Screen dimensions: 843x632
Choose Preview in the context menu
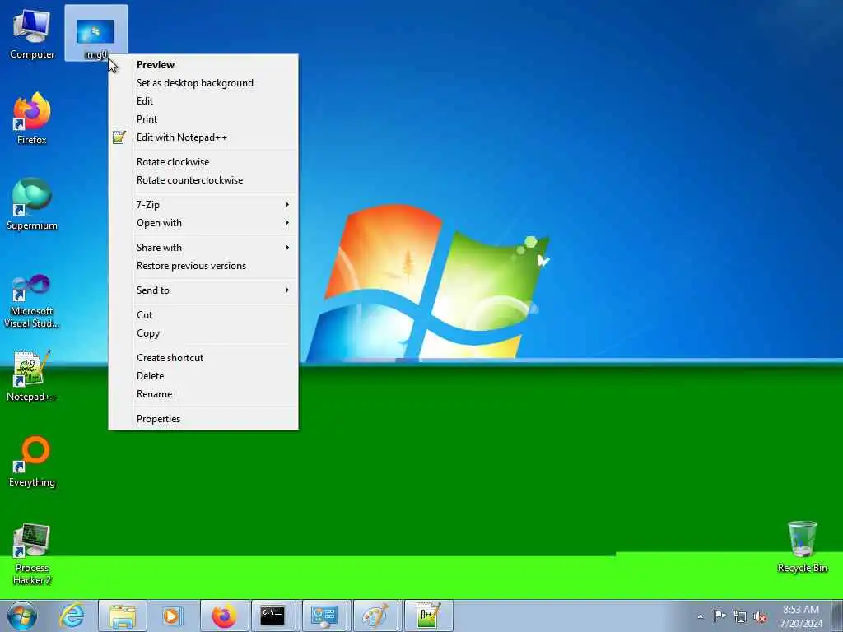pyautogui.click(x=203, y=64)
